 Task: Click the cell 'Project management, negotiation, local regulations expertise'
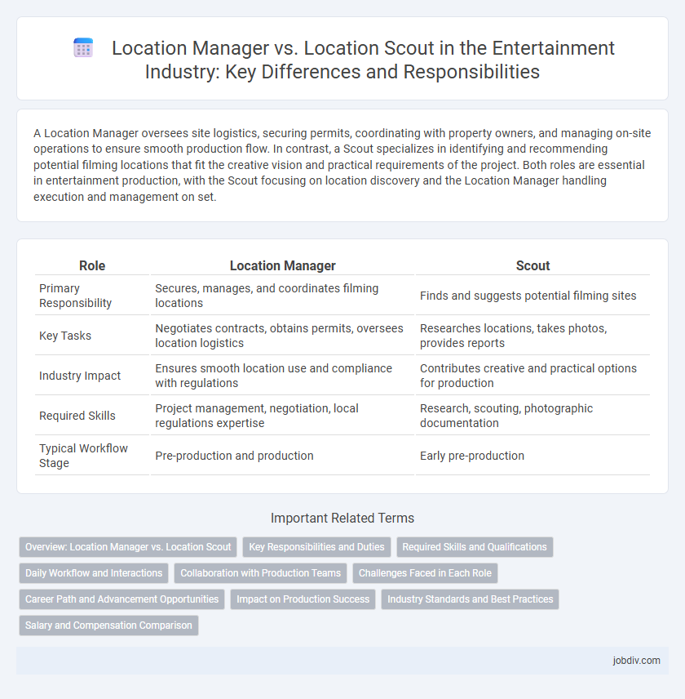(283, 416)
